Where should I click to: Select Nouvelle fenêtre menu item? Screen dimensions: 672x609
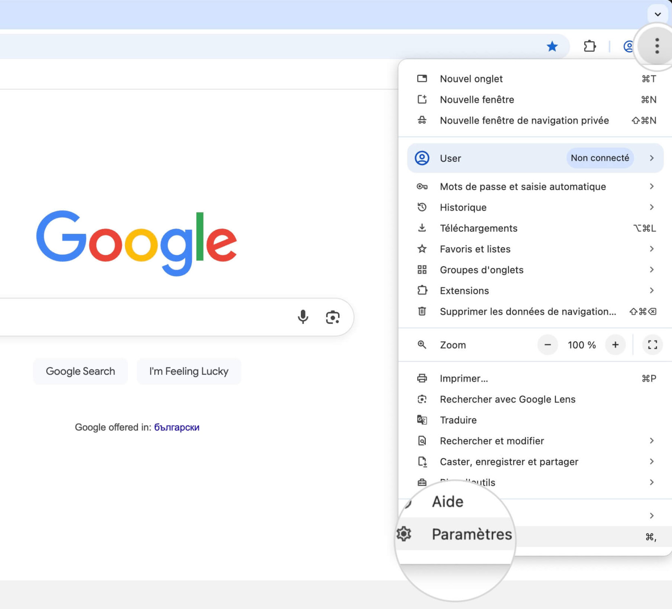(x=535, y=100)
